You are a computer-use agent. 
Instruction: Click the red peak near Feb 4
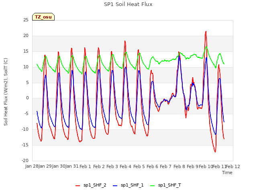pyautogui.click(x=125, y=41)
